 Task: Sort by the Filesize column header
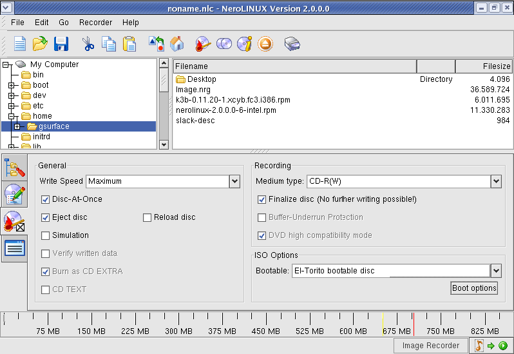(x=484, y=66)
